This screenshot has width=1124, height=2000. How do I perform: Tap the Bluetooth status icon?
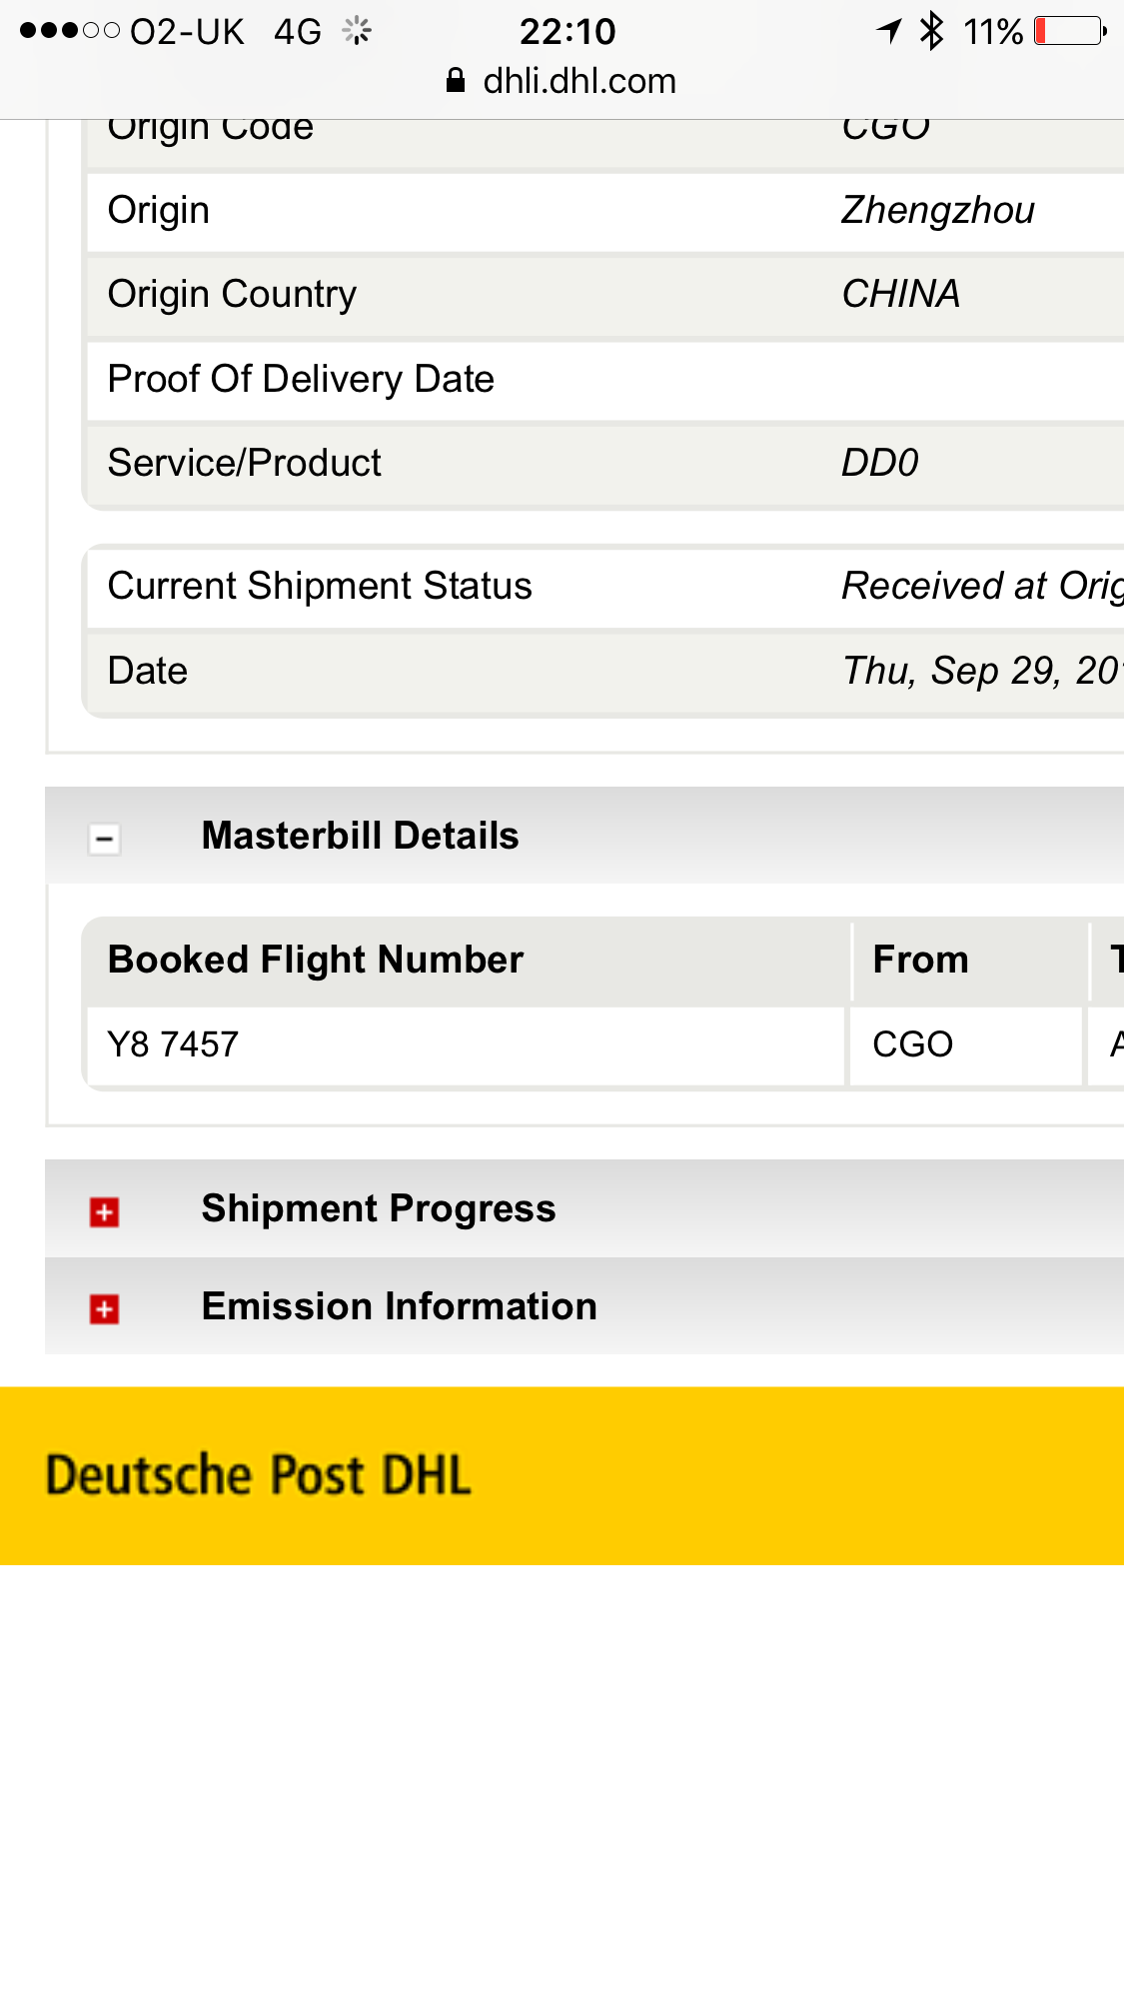click(931, 31)
